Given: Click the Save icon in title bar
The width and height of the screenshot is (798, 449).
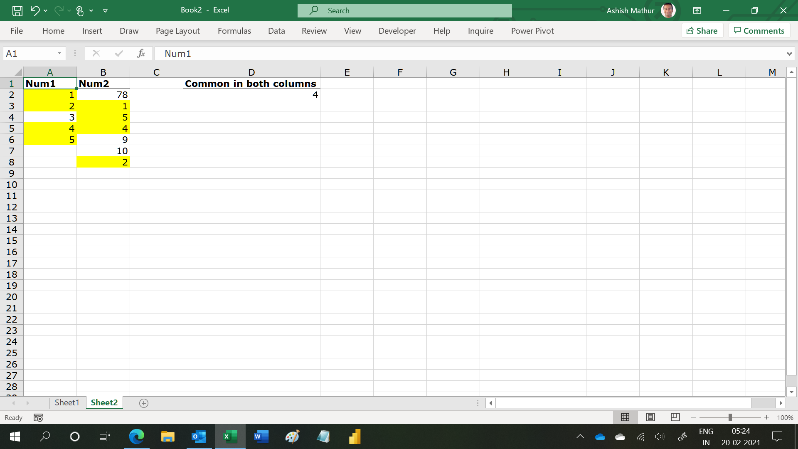Looking at the screenshot, I should 17,11.
